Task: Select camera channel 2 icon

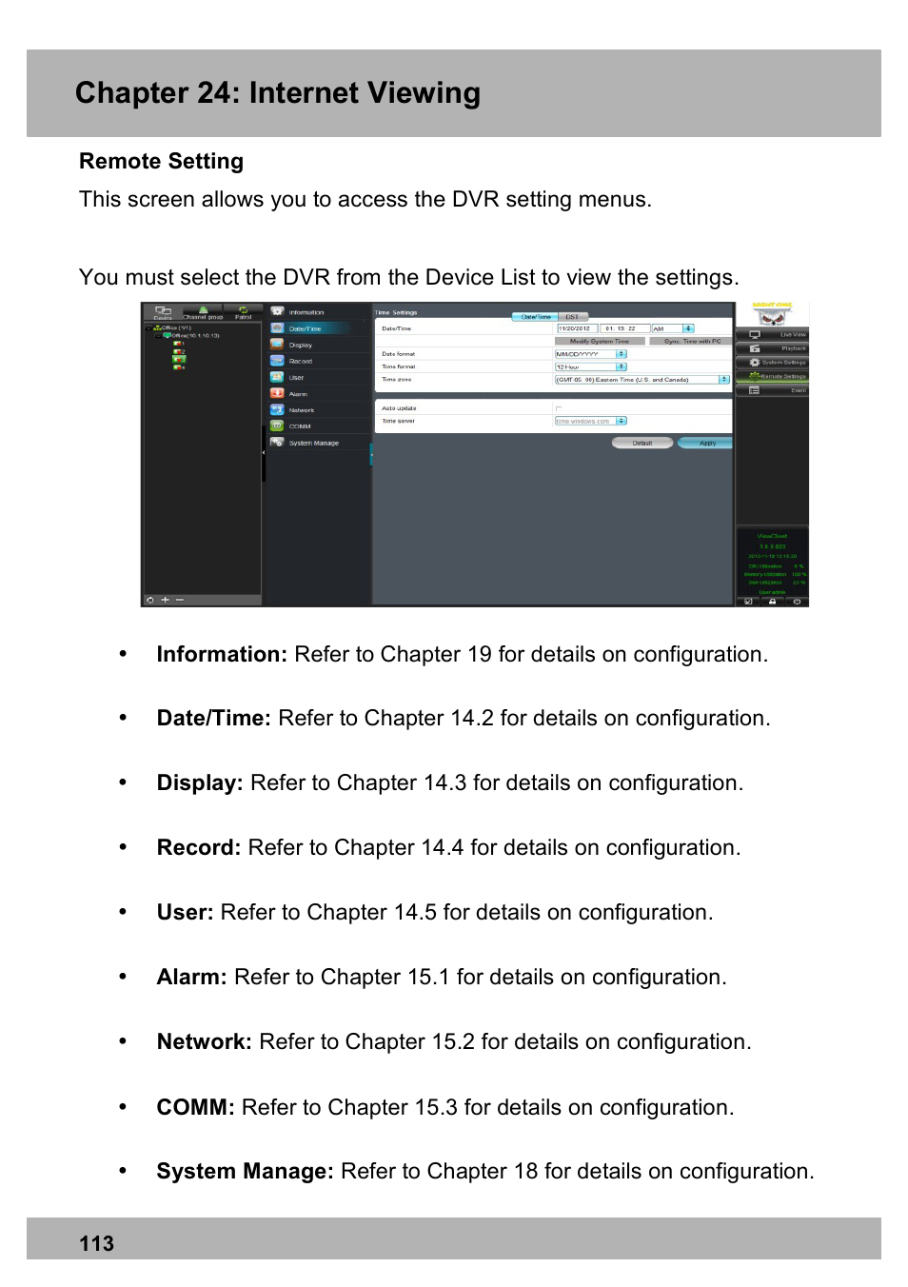Action: click(178, 351)
